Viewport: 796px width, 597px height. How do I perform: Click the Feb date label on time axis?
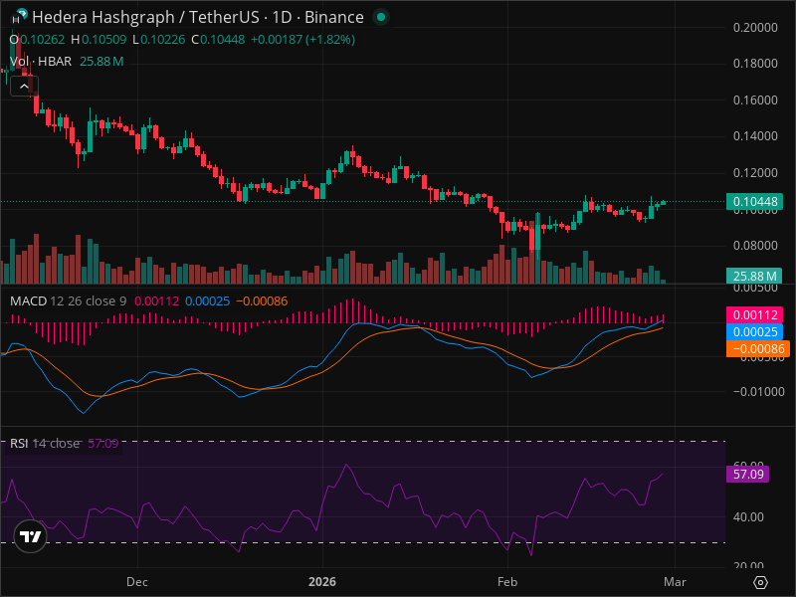pyautogui.click(x=507, y=582)
